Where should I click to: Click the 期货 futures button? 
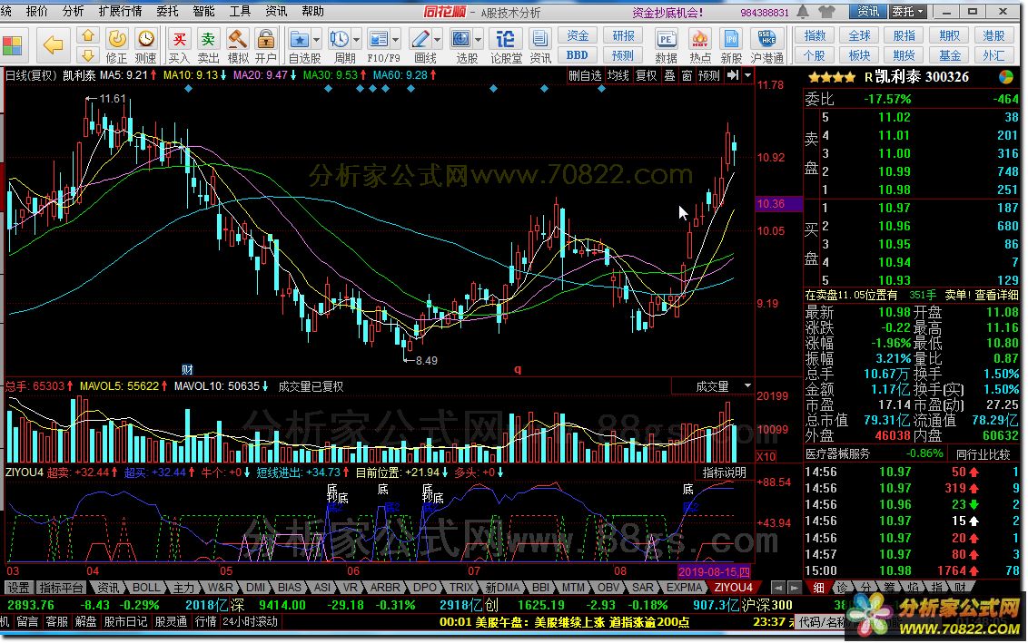coord(904,55)
